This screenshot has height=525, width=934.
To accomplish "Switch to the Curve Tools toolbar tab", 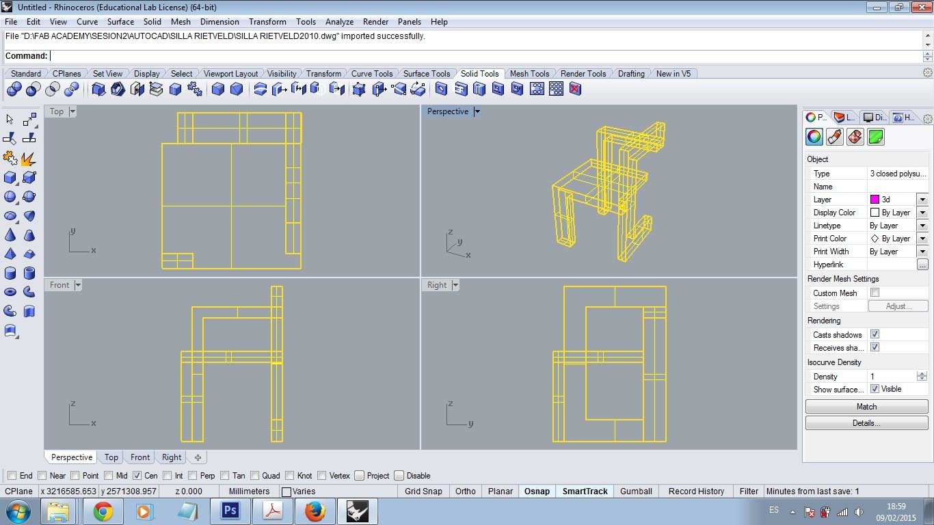I will tap(372, 73).
